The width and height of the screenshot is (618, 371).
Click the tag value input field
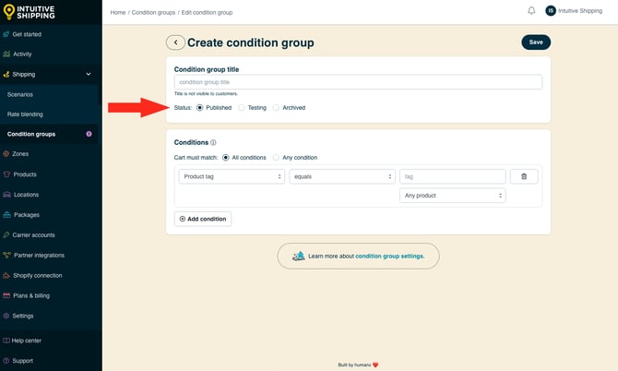[453, 176]
